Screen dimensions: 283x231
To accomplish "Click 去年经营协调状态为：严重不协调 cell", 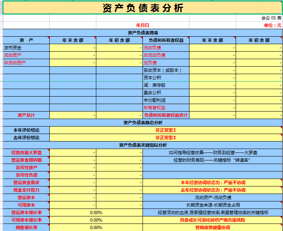I will pyautogui.click(x=213, y=190).
